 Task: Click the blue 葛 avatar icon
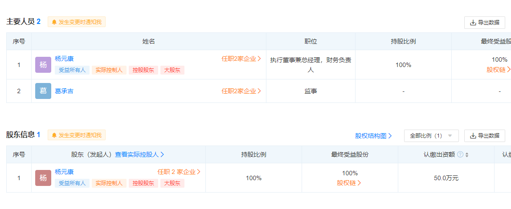43,91
